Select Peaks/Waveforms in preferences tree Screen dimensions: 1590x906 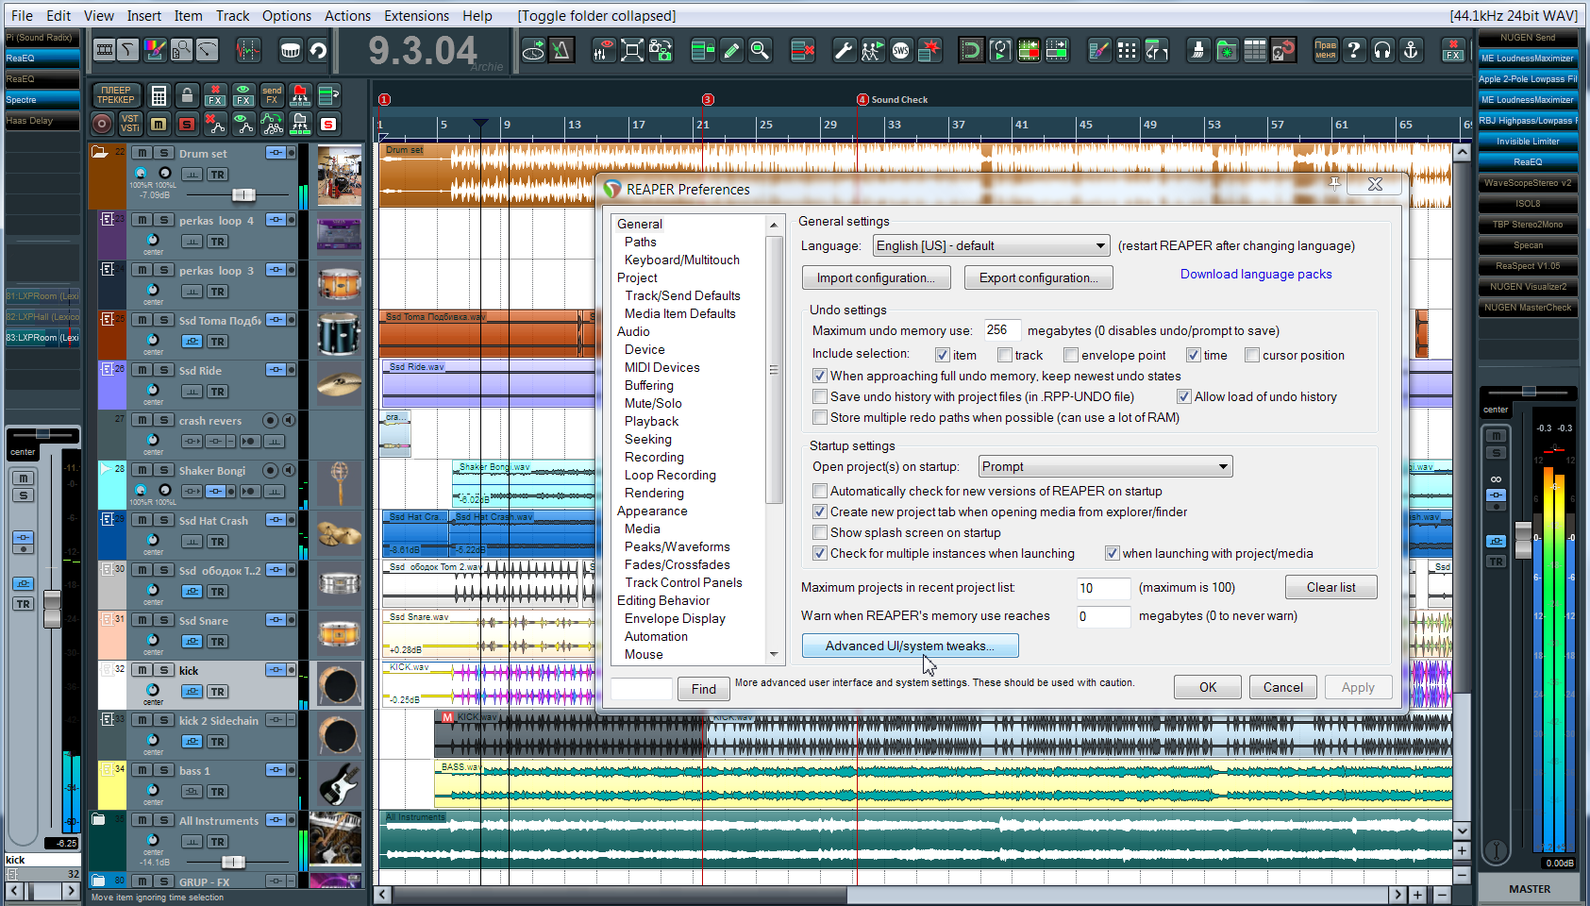[677, 546]
